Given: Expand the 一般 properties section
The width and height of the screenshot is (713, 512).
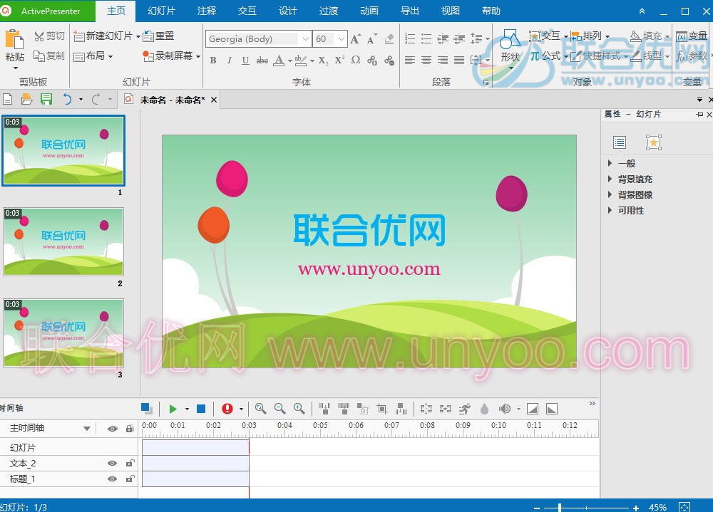Looking at the screenshot, I should [x=610, y=163].
